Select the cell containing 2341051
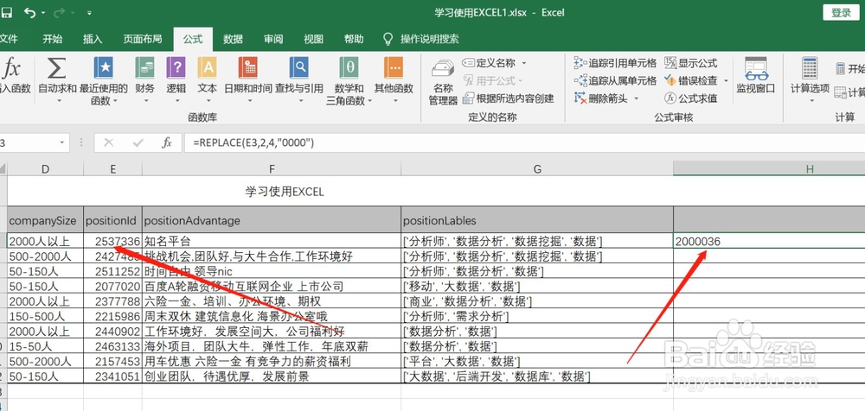865x411 pixels. (112, 376)
